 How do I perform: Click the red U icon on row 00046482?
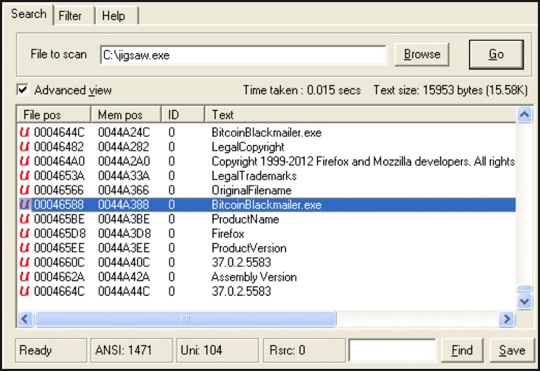pyautogui.click(x=25, y=147)
